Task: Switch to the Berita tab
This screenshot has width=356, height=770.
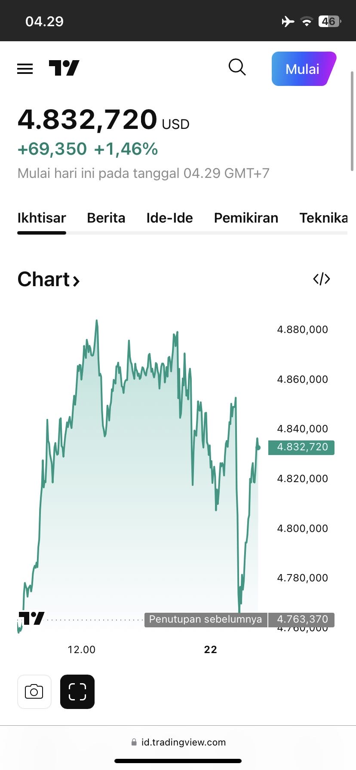Action: (106, 218)
